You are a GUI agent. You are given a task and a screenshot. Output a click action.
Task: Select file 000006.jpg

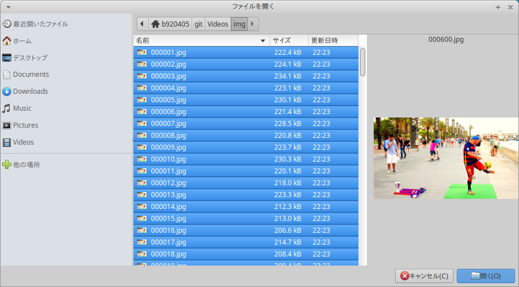pos(246,112)
